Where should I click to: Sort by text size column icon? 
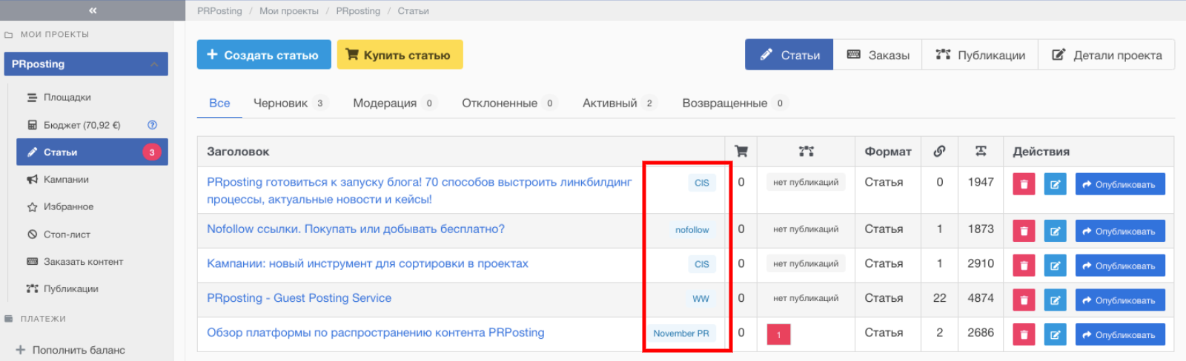(x=981, y=151)
